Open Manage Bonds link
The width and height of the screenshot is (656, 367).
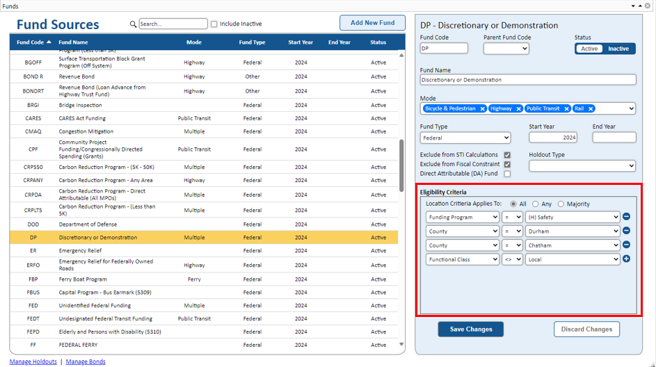click(x=86, y=361)
